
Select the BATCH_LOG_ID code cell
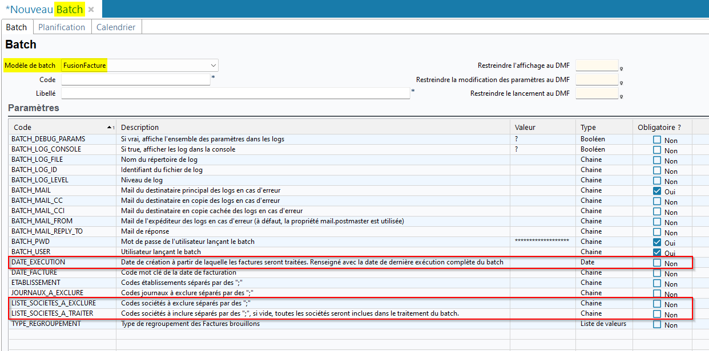coord(62,170)
